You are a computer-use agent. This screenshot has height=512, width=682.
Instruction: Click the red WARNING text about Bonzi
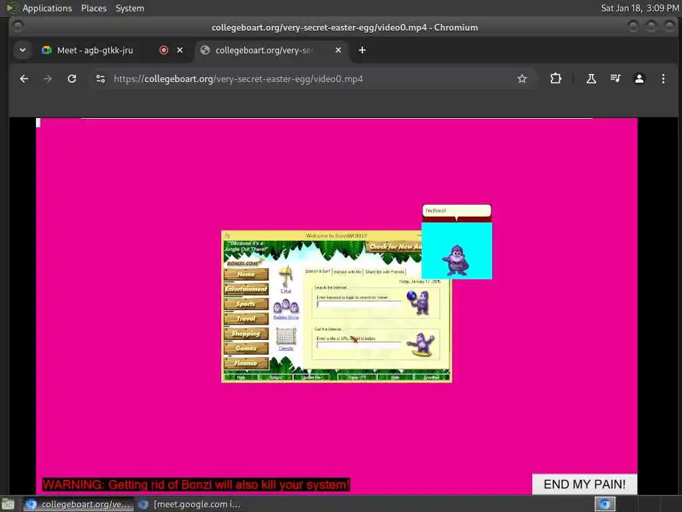click(x=196, y=485)
